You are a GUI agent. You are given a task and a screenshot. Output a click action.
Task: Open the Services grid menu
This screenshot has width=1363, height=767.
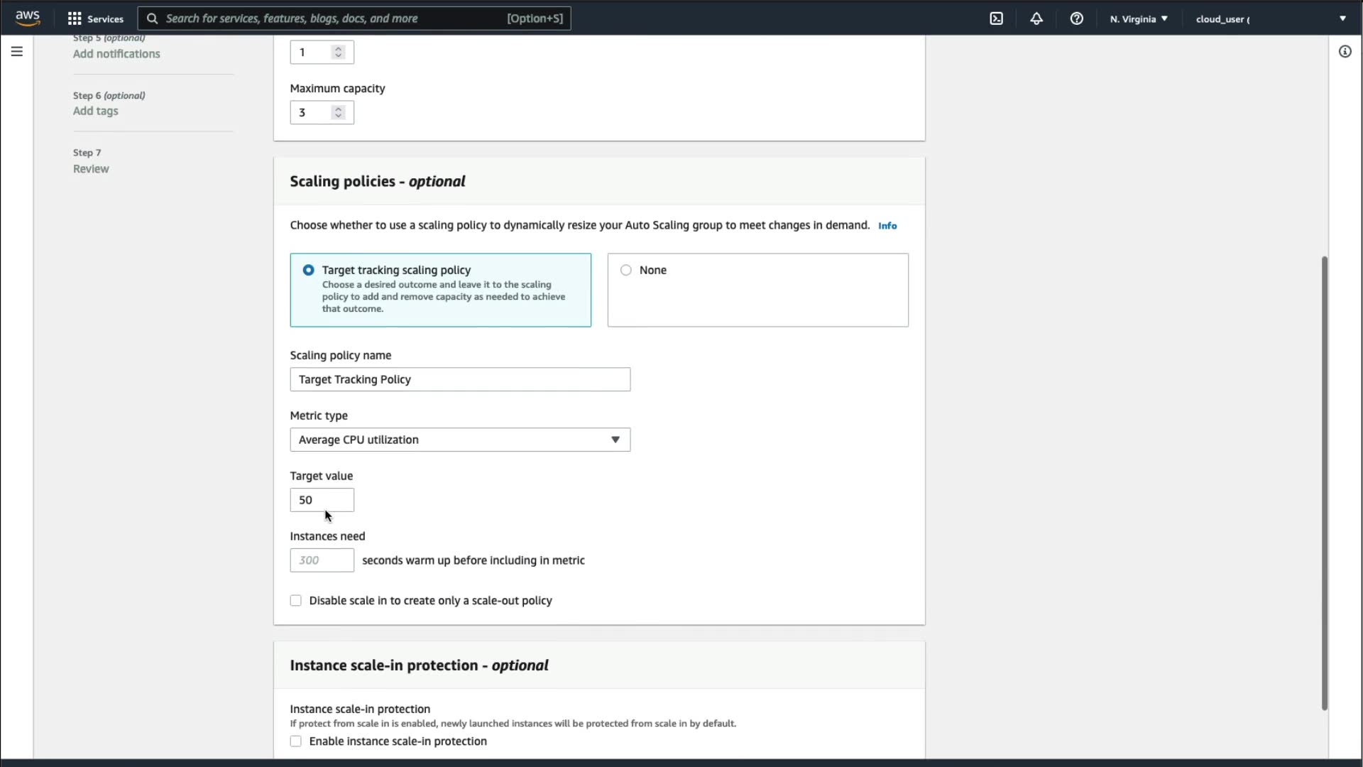pyautogui.click(x=95, y=18)
